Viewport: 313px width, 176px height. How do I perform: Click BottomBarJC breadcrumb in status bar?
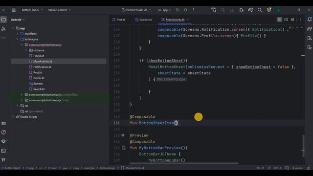(x=11, y=168)
